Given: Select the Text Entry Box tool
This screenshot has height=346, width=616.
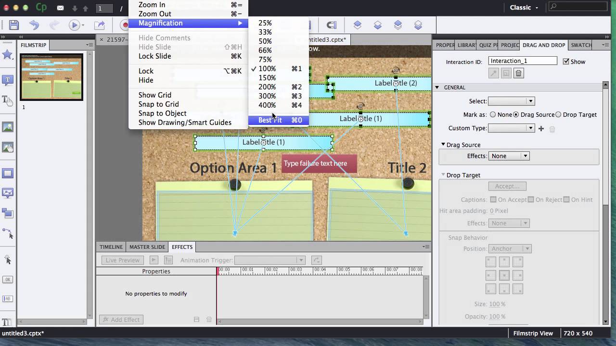Looking at the screenshot, I should click(8, 298).
